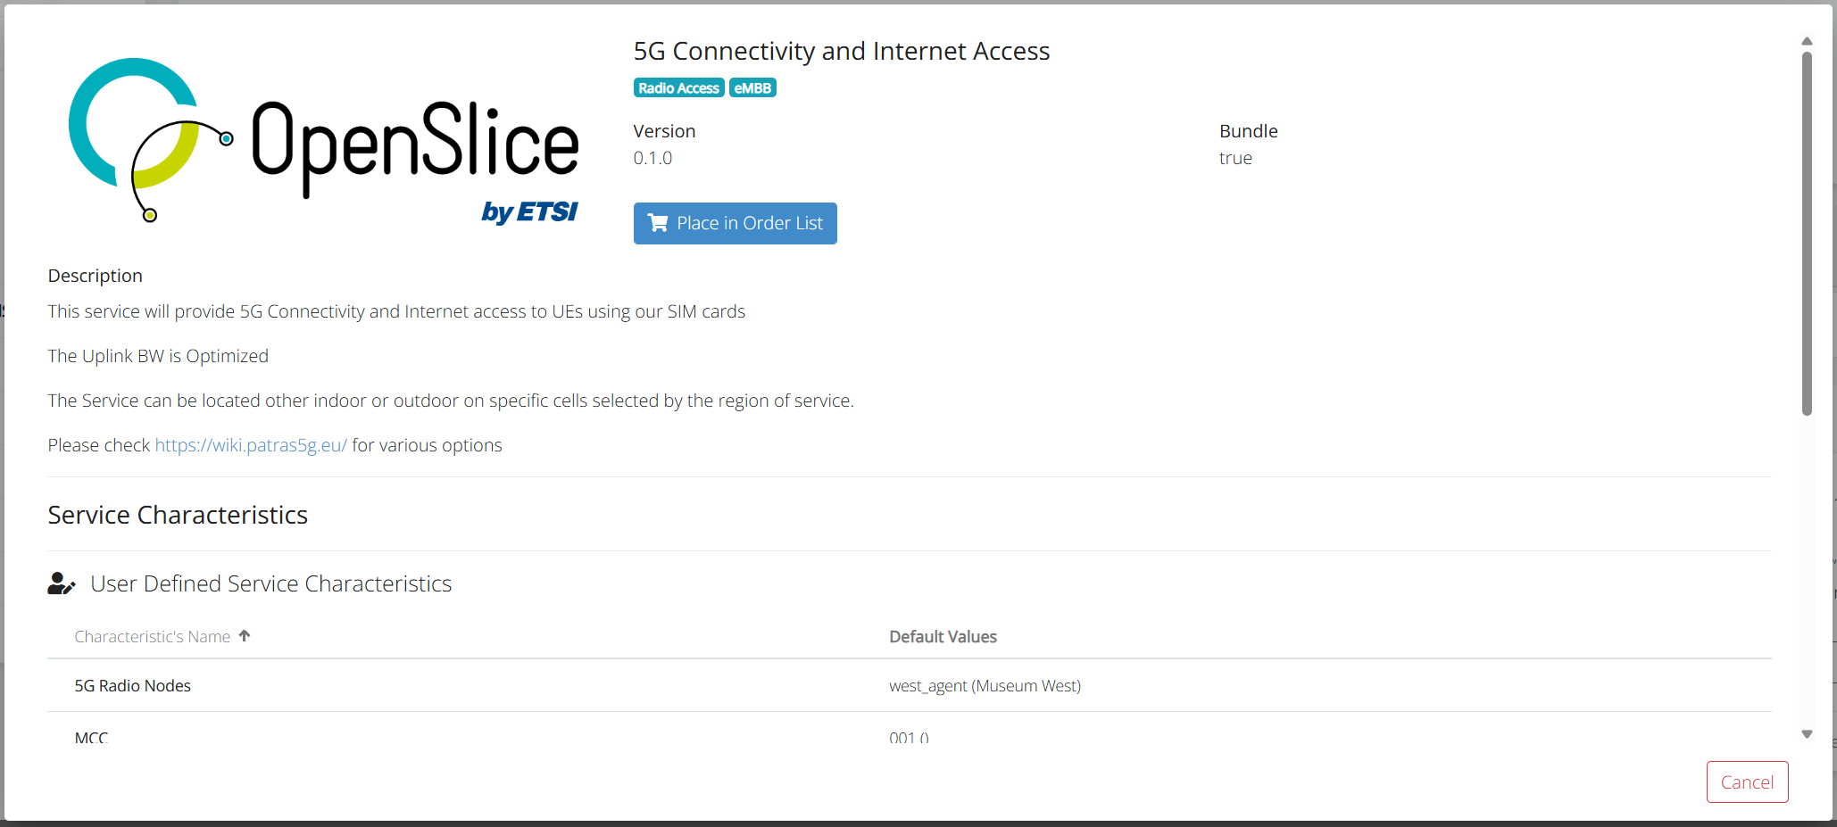Select the eMBB tag badge
Screen dimensions: 1837x827
(752, 88)
